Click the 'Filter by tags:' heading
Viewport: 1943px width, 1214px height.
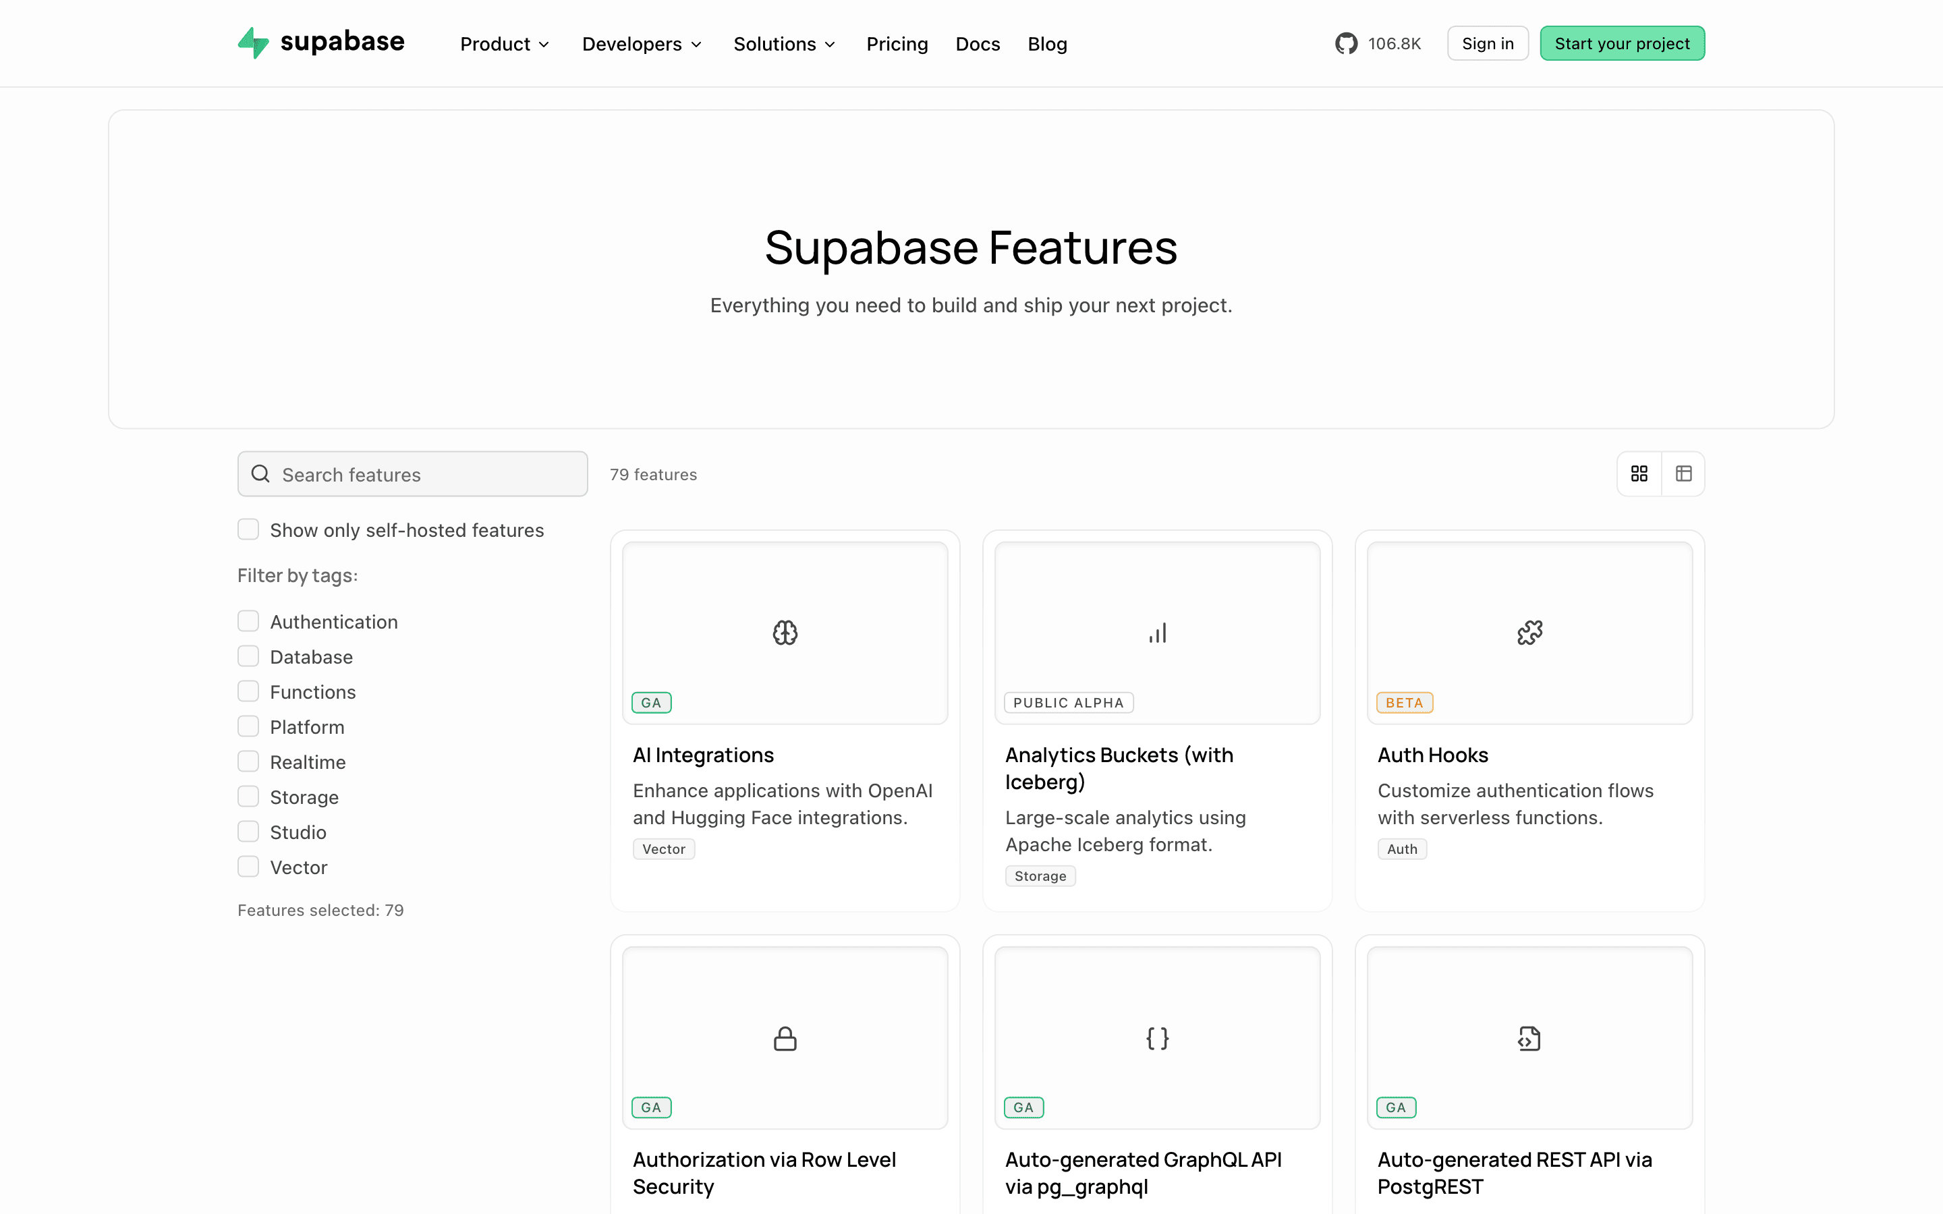tap(298, 576)
